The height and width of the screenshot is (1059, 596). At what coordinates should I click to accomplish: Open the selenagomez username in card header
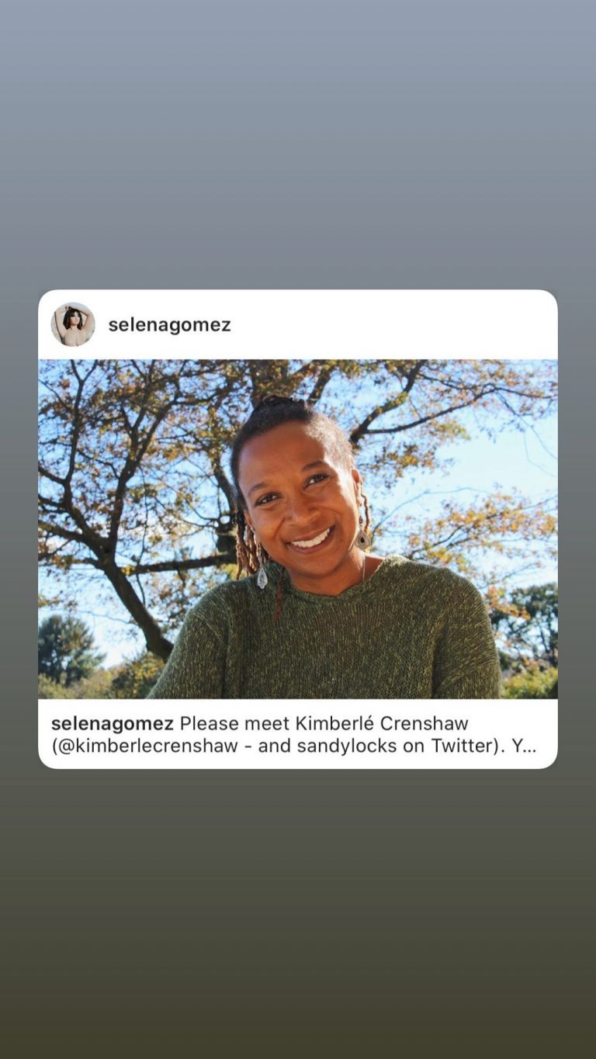(169, 325)
